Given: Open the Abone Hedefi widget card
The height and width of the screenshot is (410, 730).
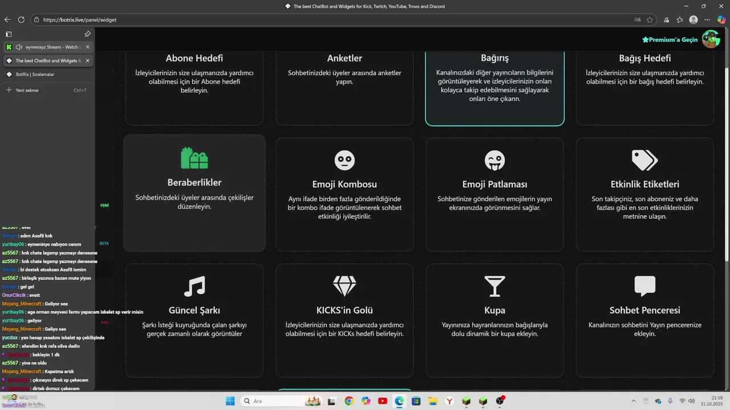Looking at the screenshot, I should click(194, 88).
